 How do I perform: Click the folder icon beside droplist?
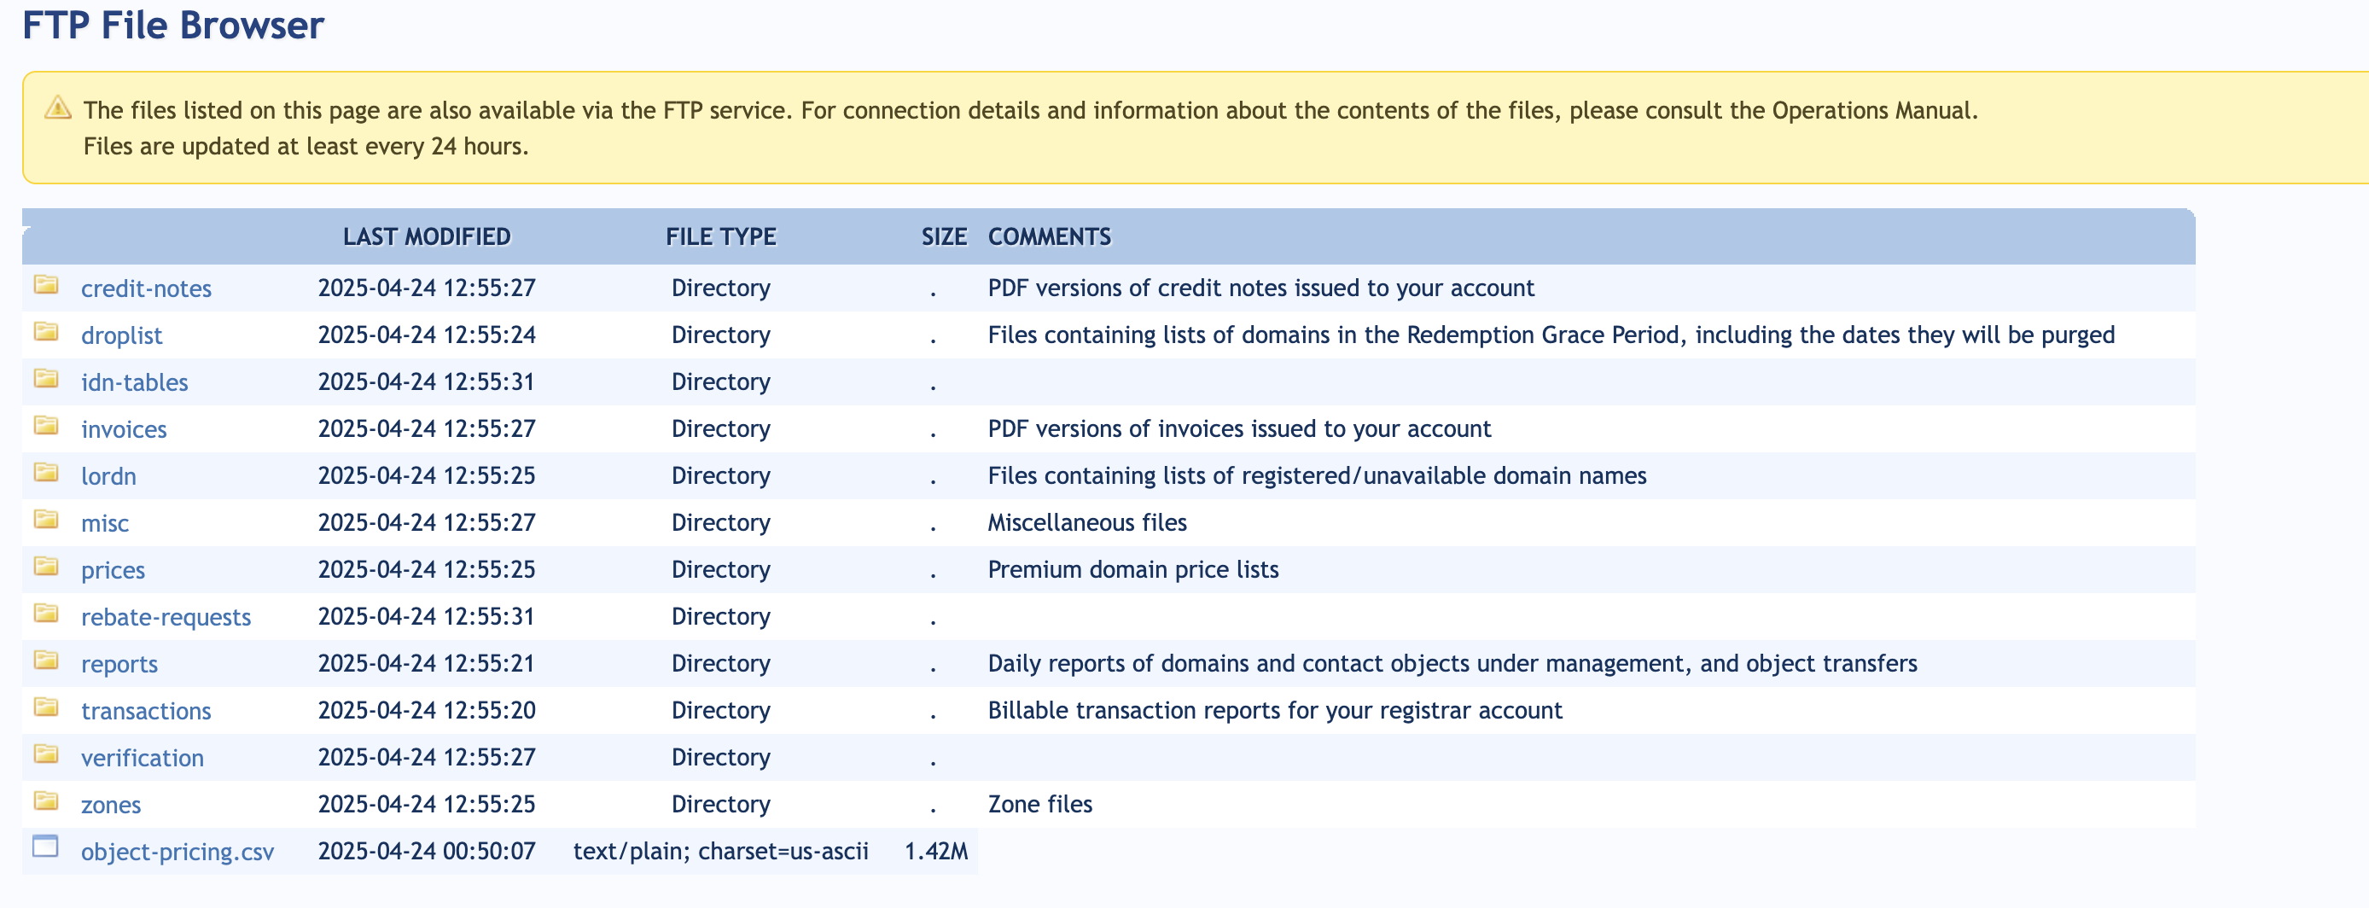click(x=46, y=331)
